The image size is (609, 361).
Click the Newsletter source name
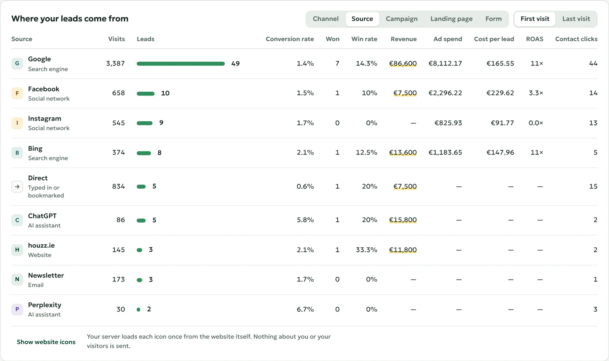(46, 275)
